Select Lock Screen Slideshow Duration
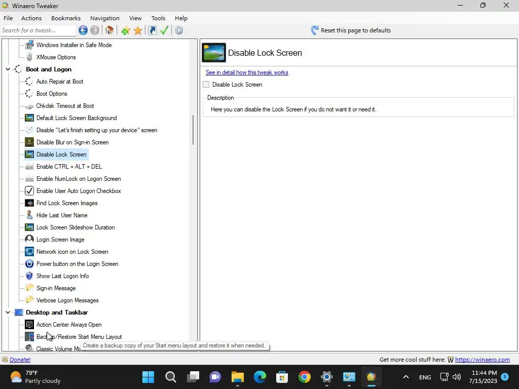This screenshot has width=519, height=389. pos(76,227)
